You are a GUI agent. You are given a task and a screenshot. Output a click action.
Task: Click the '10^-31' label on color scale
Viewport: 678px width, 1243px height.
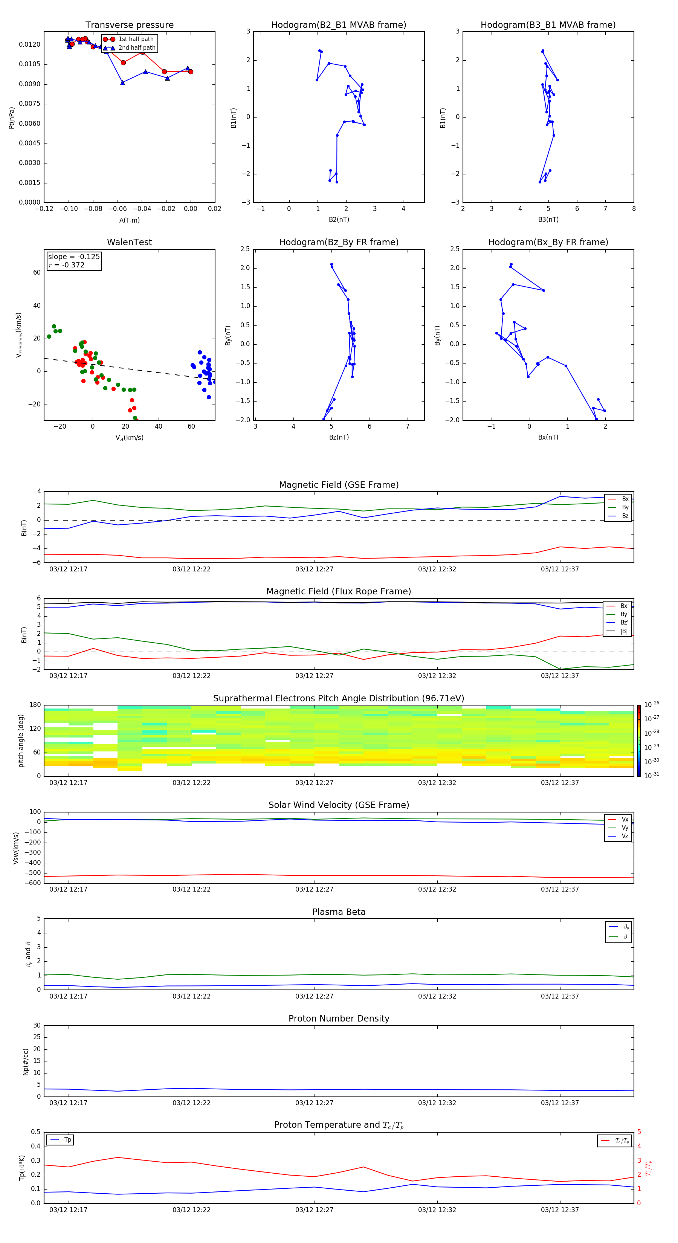pos(652,776)
